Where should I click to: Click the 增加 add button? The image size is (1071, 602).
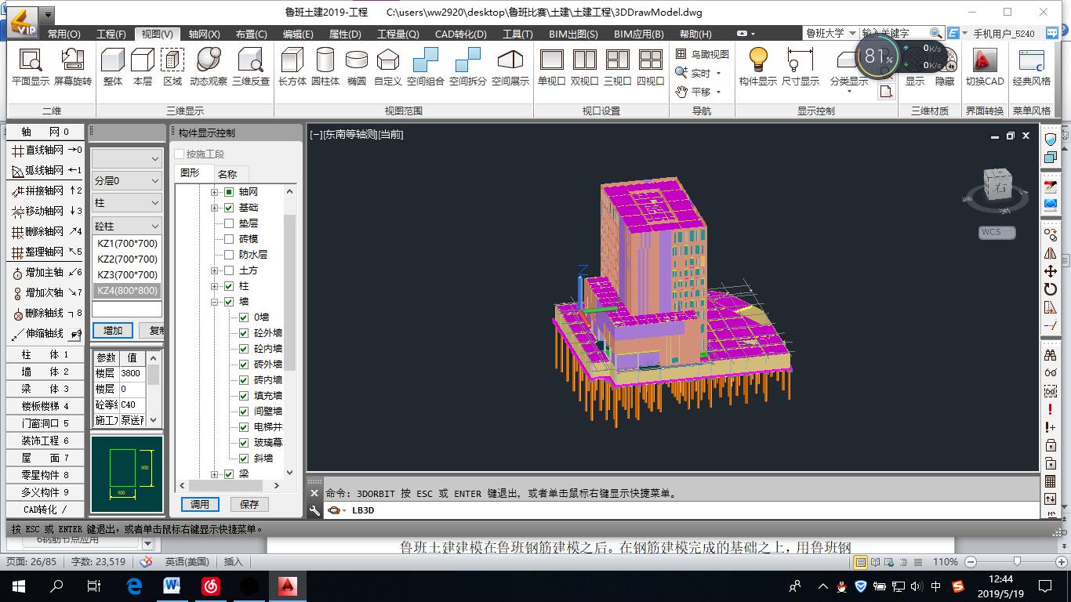point(113,330)
